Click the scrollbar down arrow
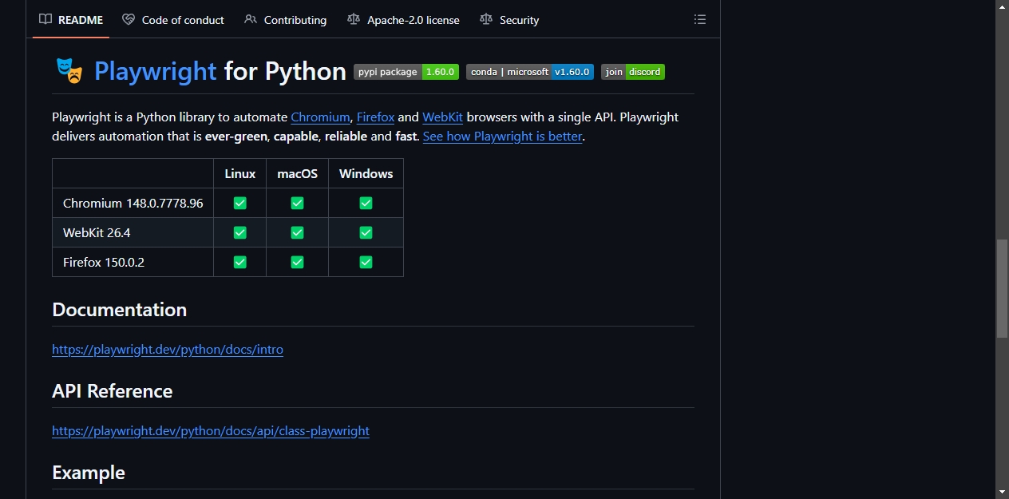 tap(1003, 492)
